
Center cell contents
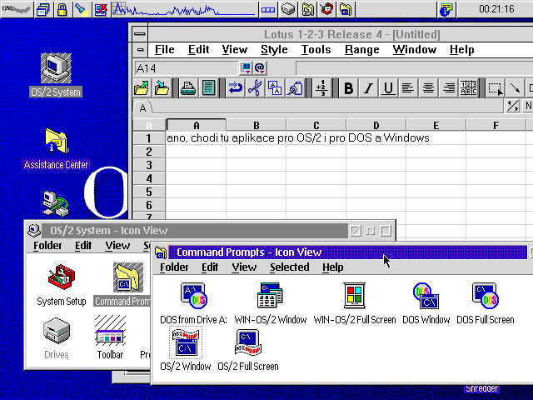point(428,88)
